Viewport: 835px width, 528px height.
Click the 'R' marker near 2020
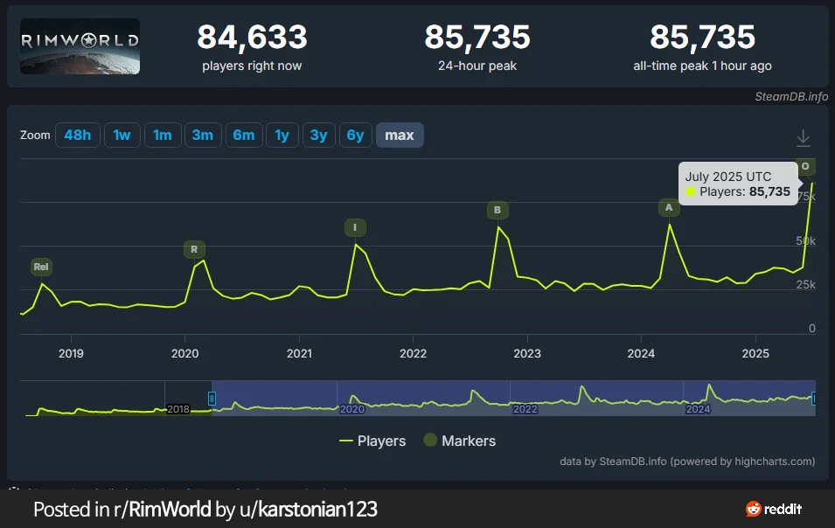point(194,250)
